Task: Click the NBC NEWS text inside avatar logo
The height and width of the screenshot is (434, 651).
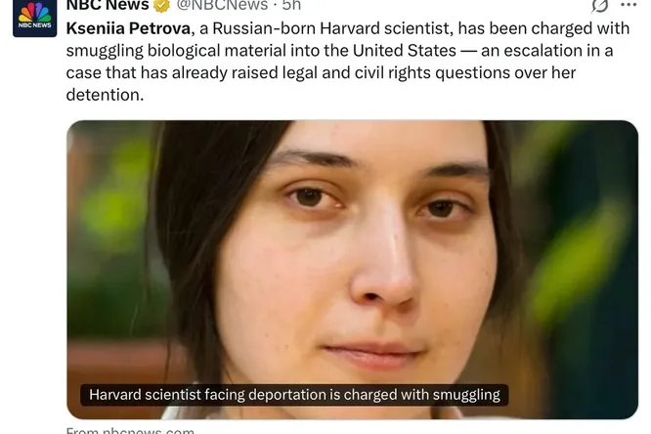Action: point(35,25)
